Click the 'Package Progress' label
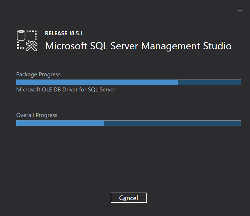 click(38, 75)
